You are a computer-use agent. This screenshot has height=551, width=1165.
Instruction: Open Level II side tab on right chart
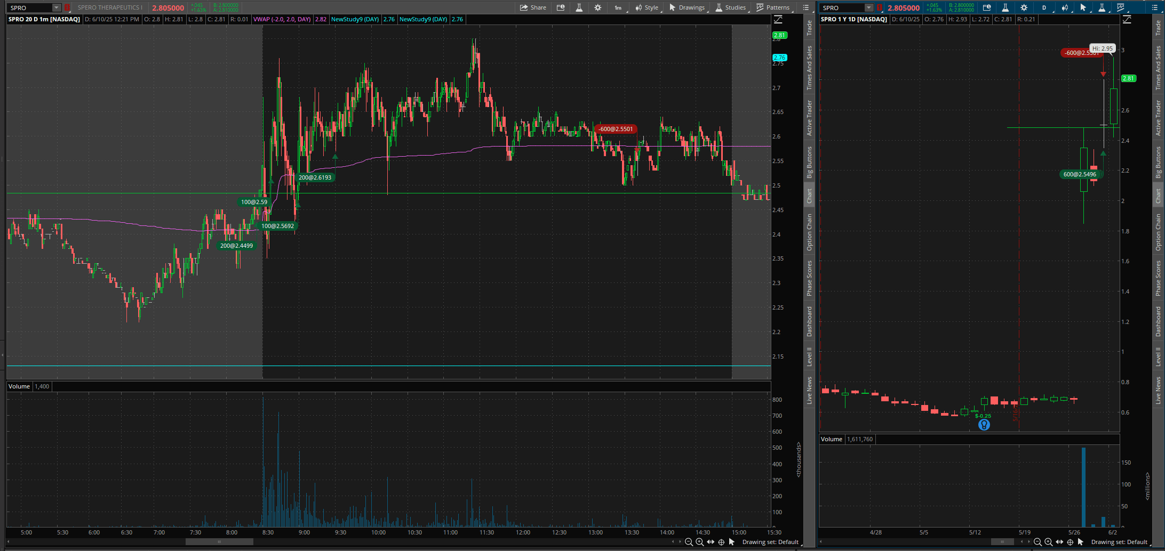click(1158, 356)
